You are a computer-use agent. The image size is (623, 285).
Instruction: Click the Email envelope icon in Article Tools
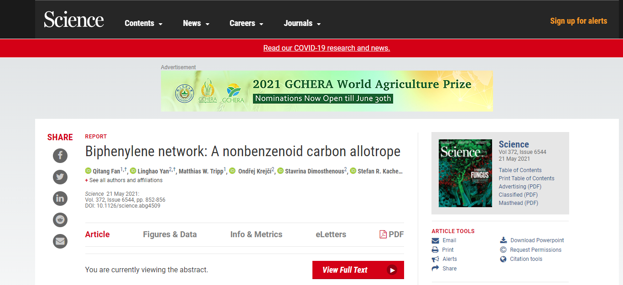(x=436, y=240)
